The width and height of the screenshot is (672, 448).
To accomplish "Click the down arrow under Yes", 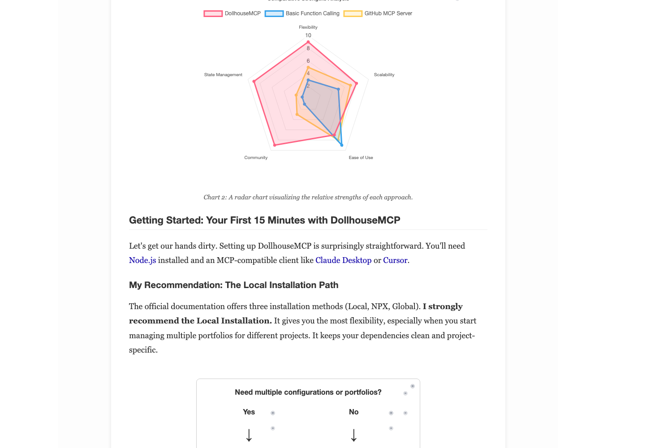I will tap(249, 435).
